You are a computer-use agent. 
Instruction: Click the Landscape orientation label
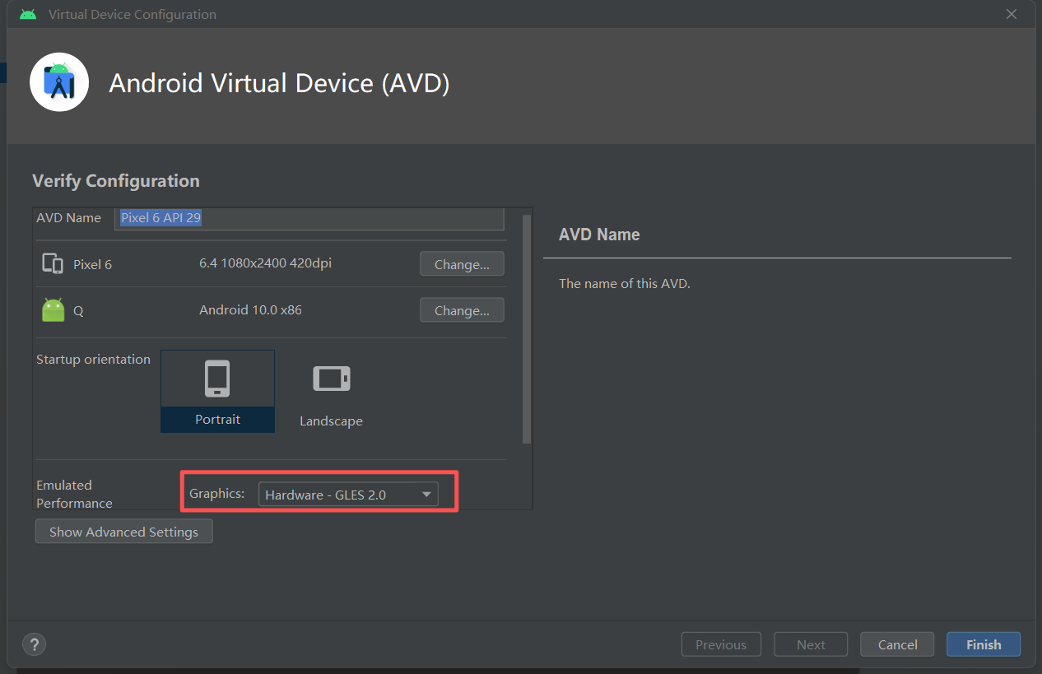[331, 421]
